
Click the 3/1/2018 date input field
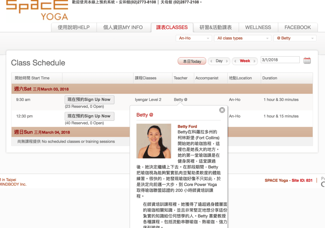280,60
